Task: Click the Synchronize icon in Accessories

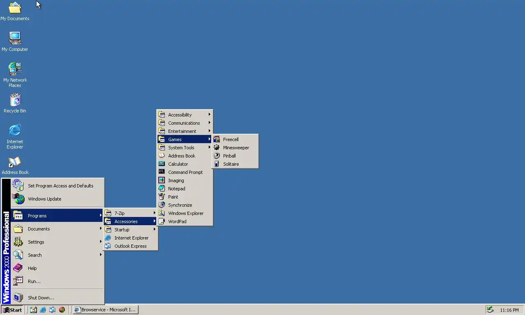Action: click(x=162, y=205)
